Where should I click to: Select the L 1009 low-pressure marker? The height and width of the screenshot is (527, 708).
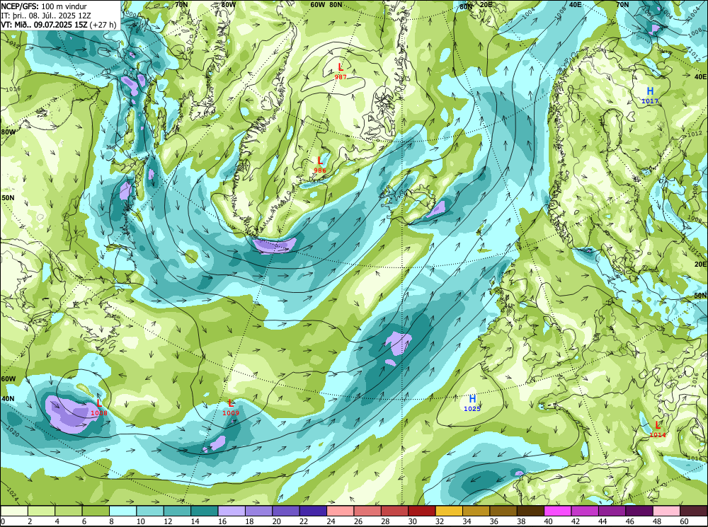tap(231, 407)
